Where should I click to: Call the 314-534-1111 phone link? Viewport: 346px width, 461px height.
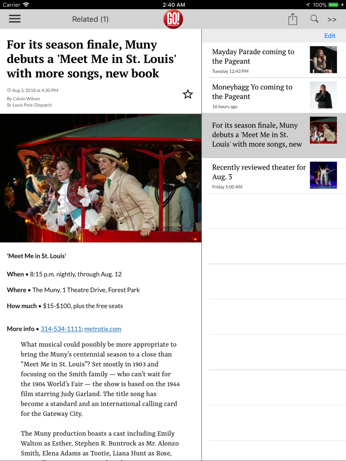(x=61, y=329)
